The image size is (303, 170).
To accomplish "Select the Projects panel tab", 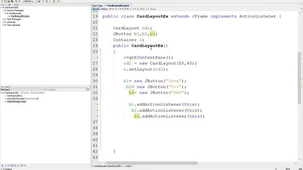I will [x=3, y=5].
